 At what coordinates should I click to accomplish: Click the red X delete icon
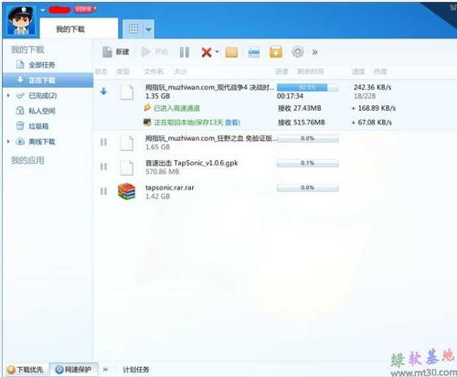(x=207, y=52)
